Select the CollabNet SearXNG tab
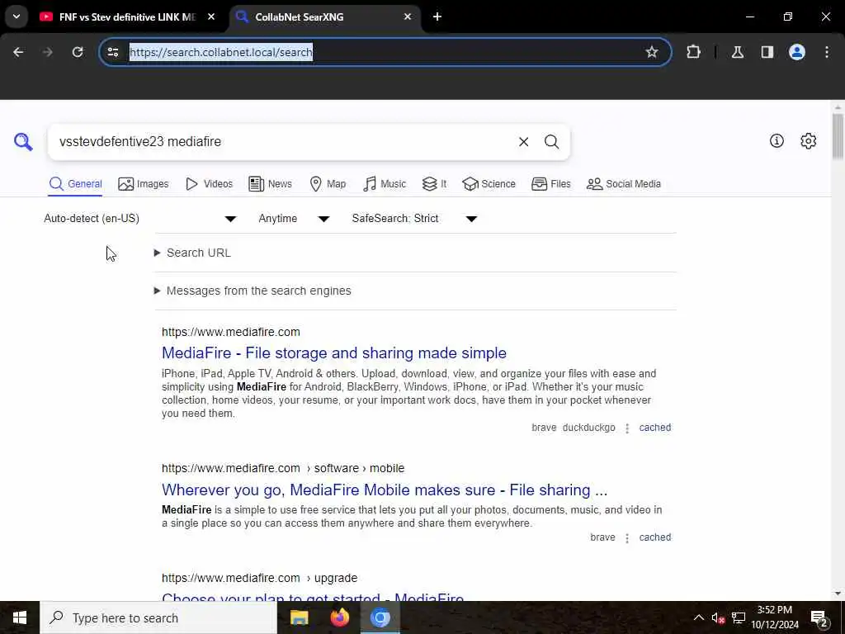The width and height of the screenshot is (845, 634). 325,17
